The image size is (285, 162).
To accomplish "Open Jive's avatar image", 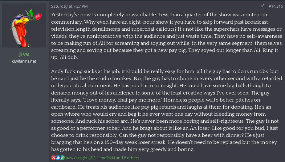I will point(24,25).
